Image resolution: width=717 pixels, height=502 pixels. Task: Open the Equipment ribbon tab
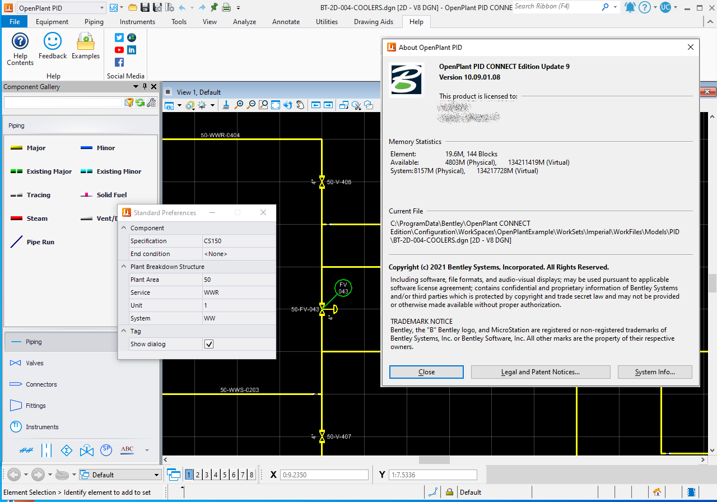[x=52, y=22]
